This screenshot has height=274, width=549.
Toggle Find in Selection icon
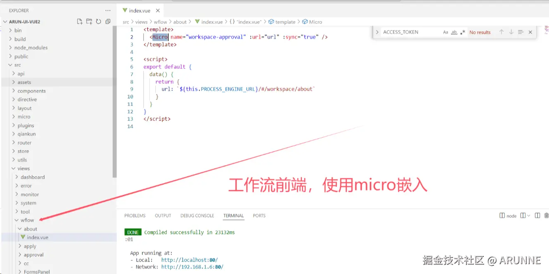click(520, 32)
